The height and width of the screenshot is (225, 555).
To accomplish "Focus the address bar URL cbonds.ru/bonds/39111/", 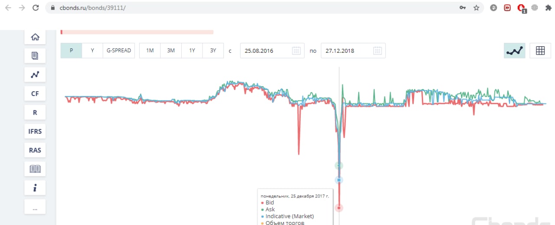I will click(x=92, y=8).
